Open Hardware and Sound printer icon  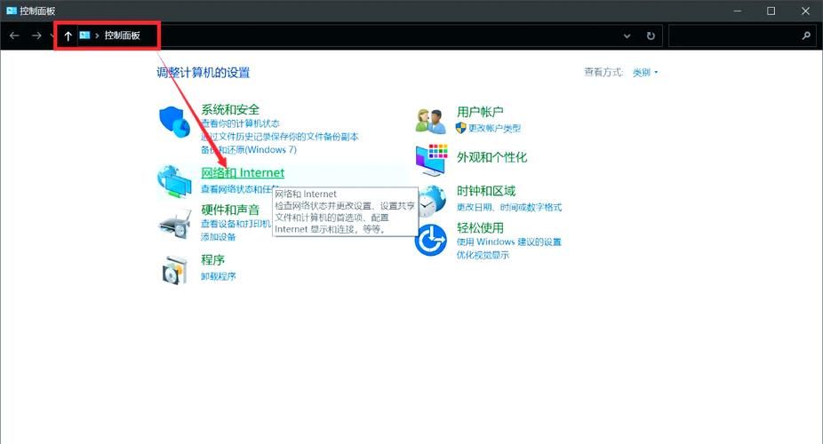175,225
